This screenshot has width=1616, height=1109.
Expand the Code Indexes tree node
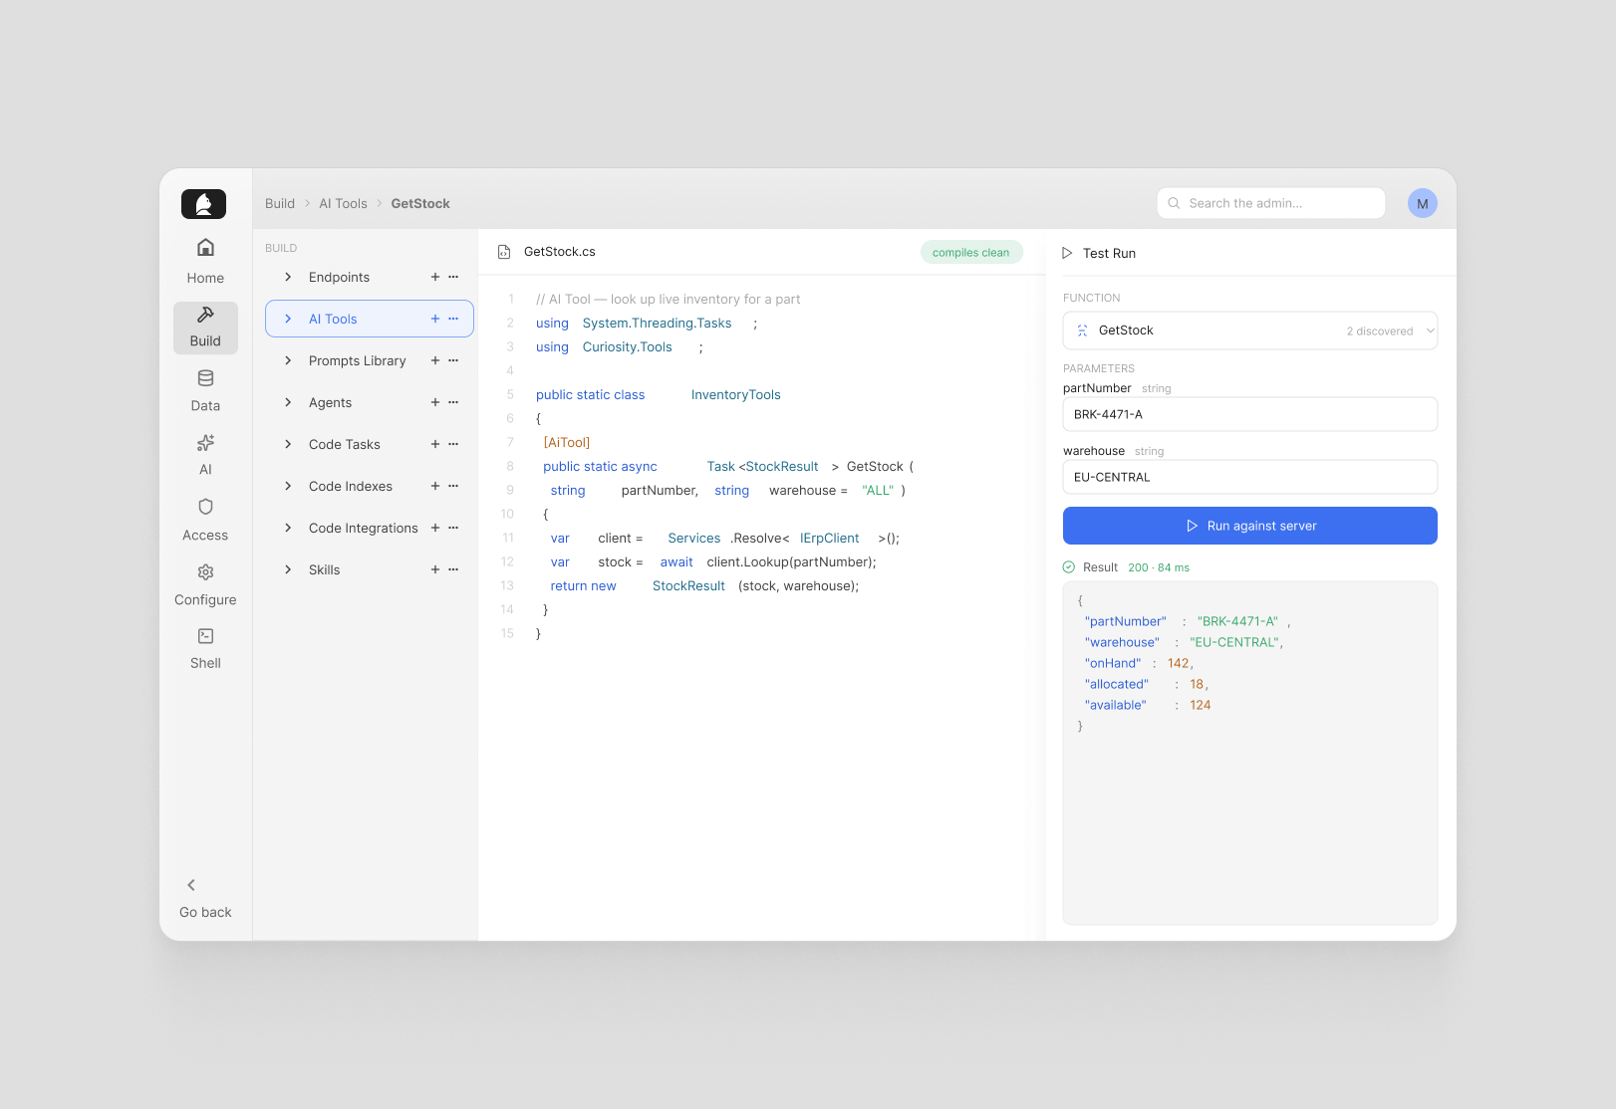288,486
